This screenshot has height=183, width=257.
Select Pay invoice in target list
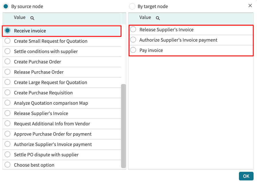click(133, 50)
